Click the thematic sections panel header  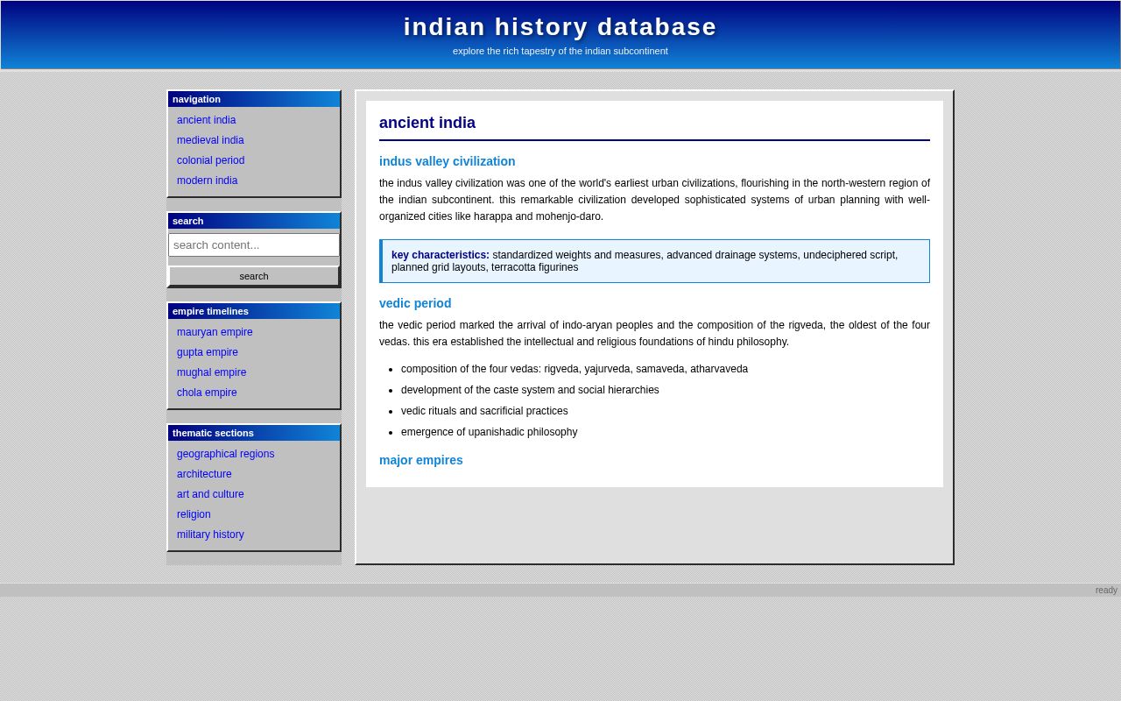tap(254, 433)
